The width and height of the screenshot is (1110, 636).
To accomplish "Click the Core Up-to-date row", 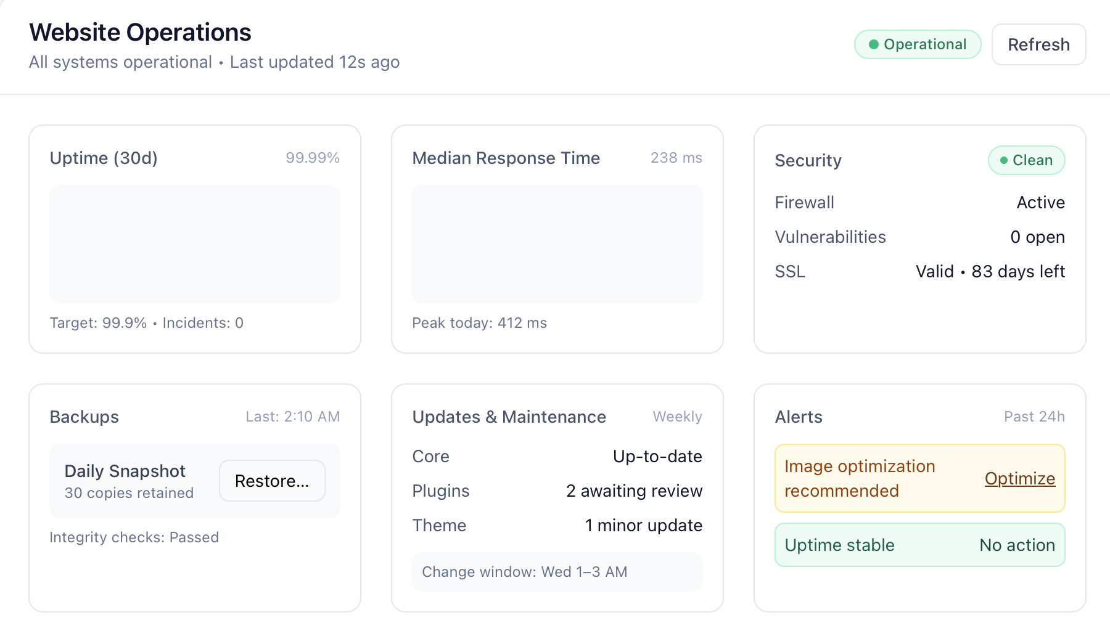I will pos(557,456).
